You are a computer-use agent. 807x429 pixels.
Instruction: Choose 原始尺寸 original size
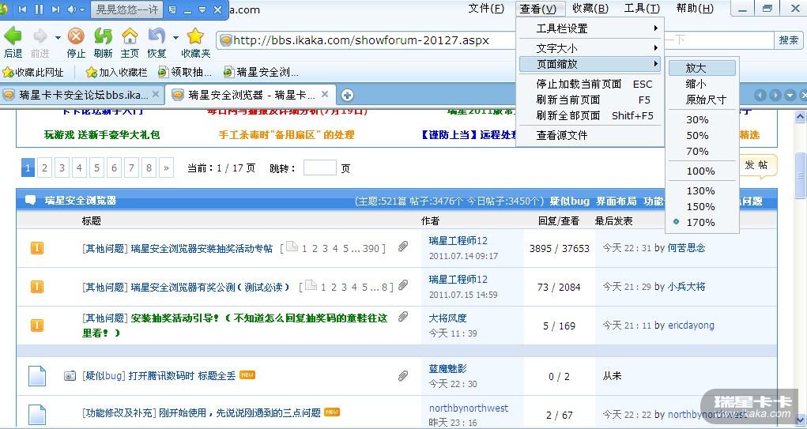point(702,100)
